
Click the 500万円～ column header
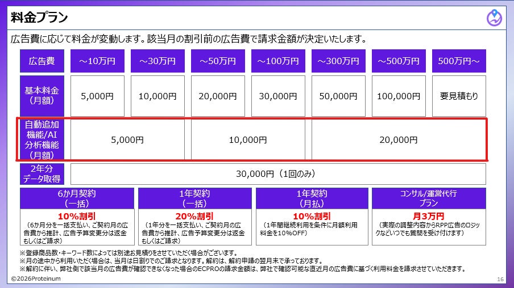click(x=459, y=61)
